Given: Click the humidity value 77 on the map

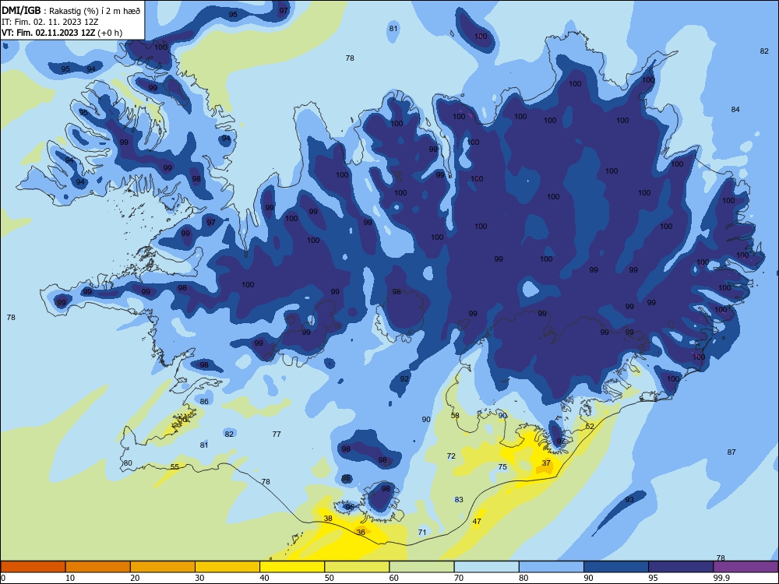Looking at the screenshot, I should pos(277,434).
